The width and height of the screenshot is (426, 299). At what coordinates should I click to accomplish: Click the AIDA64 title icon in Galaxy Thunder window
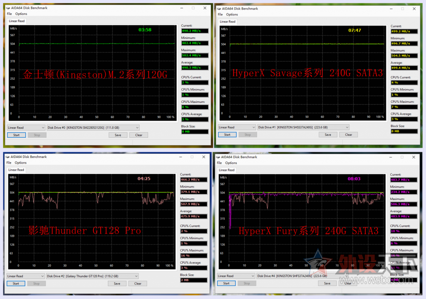[7, 157]
